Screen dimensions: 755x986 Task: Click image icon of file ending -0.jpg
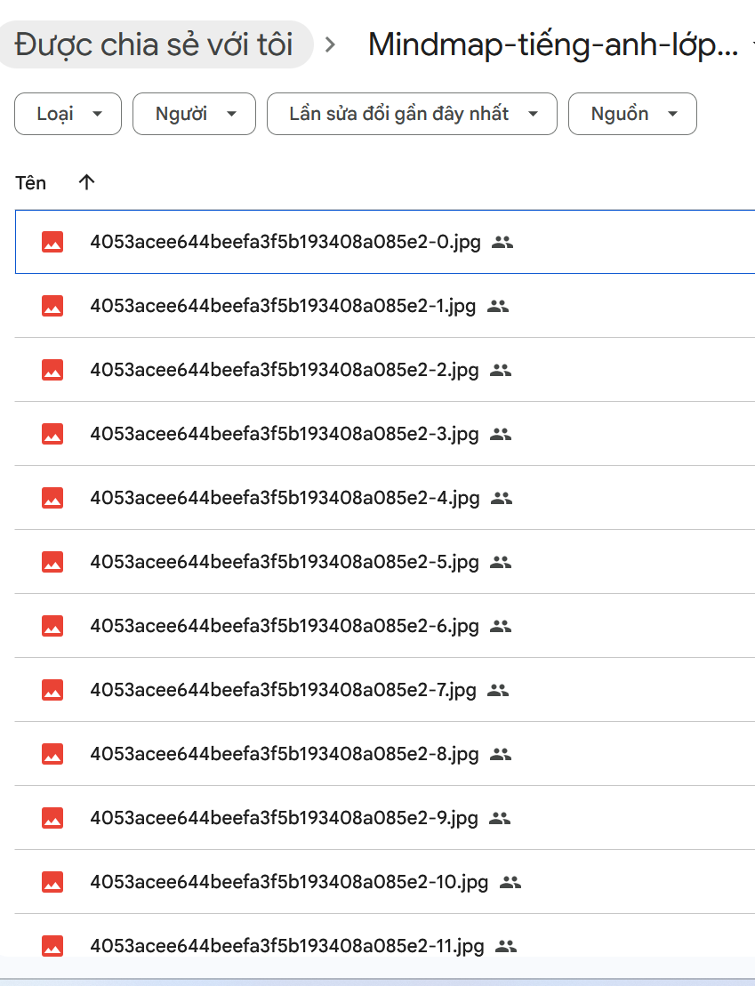pos(52,242)
